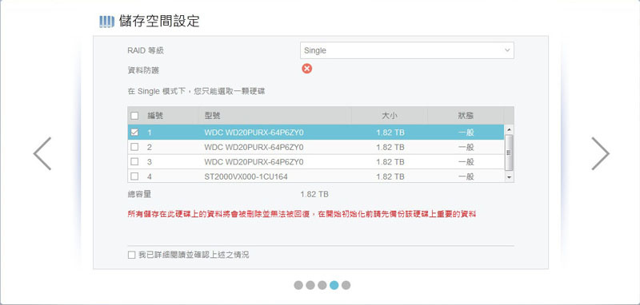Image resolution: width=640 pixels, height=305 pixels.
Task: Select row 3 model WDC WD20PURX-64P6ZY0
Action: pyautogui.click(x=254, y=161)
